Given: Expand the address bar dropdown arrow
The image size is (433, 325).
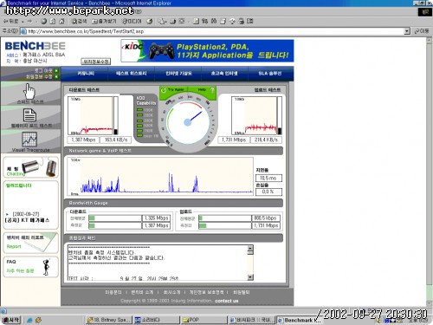Looking at the screenshot, I should pyautogui.click(x=407, y=31).
